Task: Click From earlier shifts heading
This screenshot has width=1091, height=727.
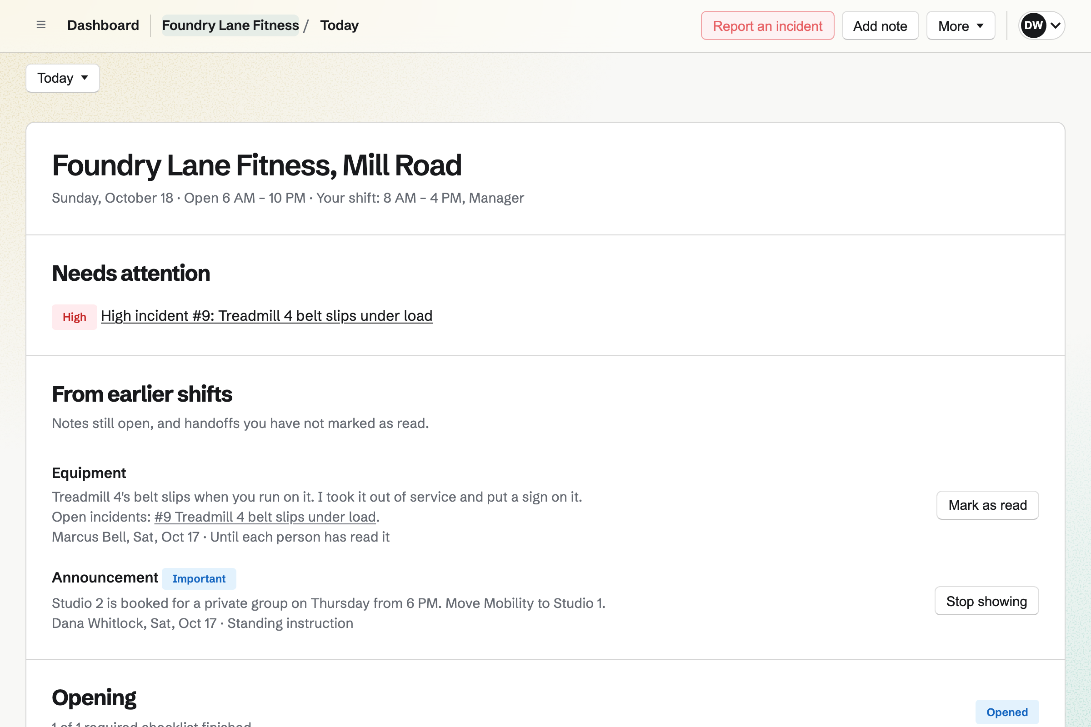Action: (142, 394)
